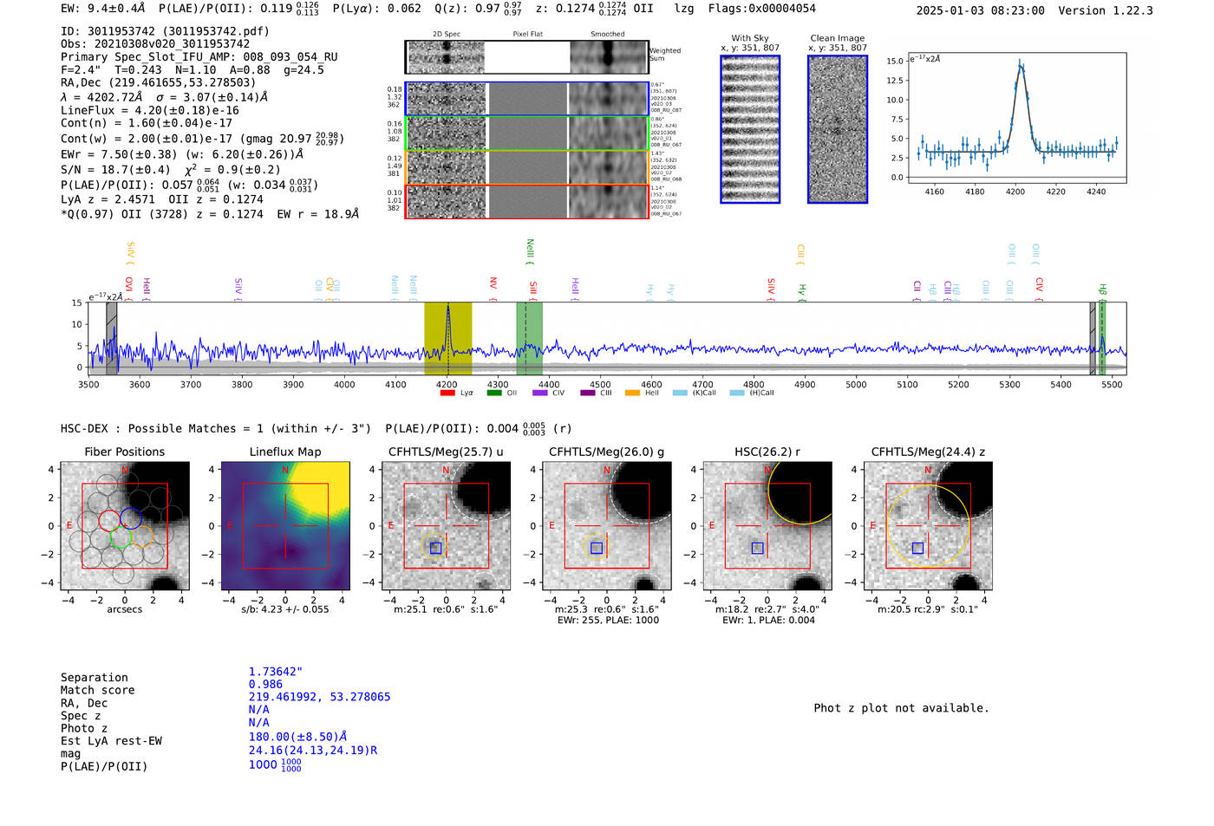The image size is (1214, 826).
Task: Click the green OII legend swatch
Action: (x=494, y=393)
